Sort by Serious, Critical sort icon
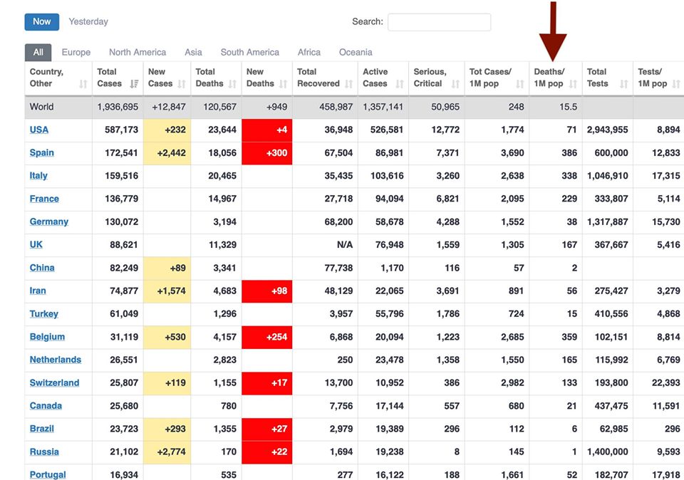The image size is (684, 480). point(455,84)
